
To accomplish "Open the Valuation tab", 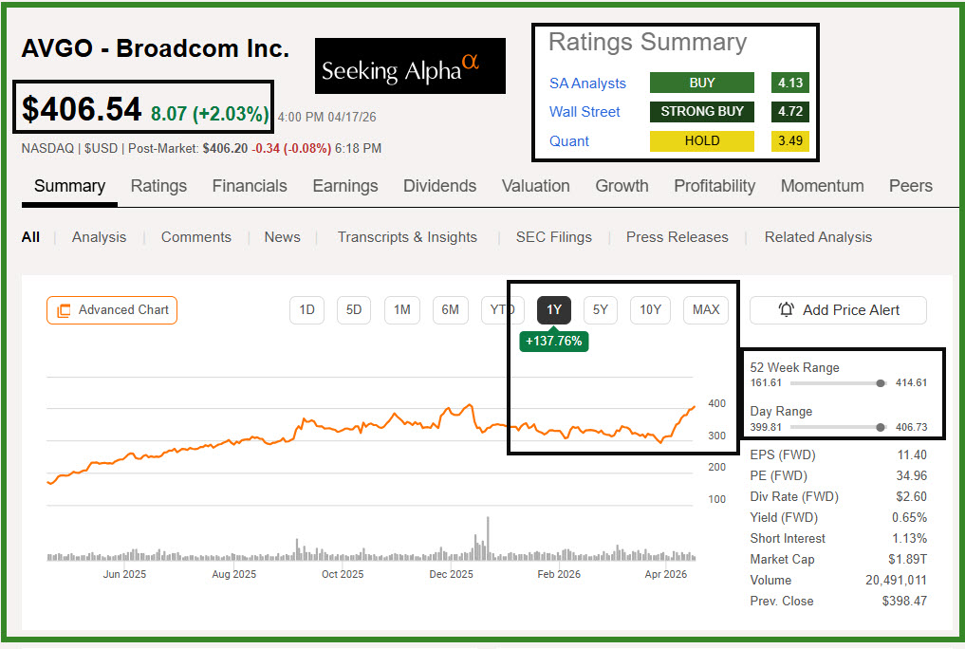I will [x=535, y=186].
